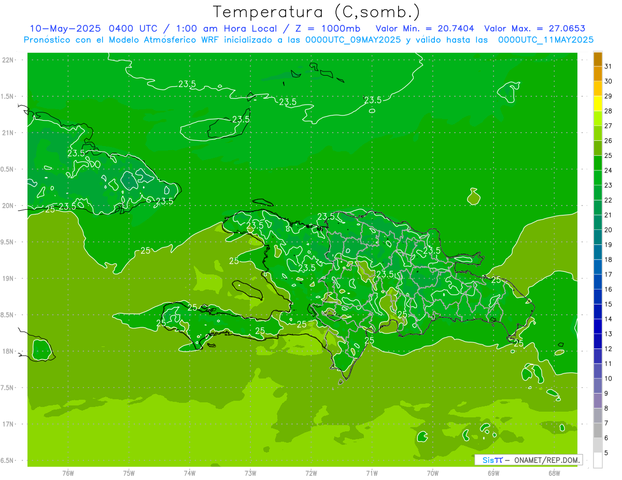Click the "Valor Min. = 20.7404" value
This screenshot has height=480, width=622.
click(425, 28)
